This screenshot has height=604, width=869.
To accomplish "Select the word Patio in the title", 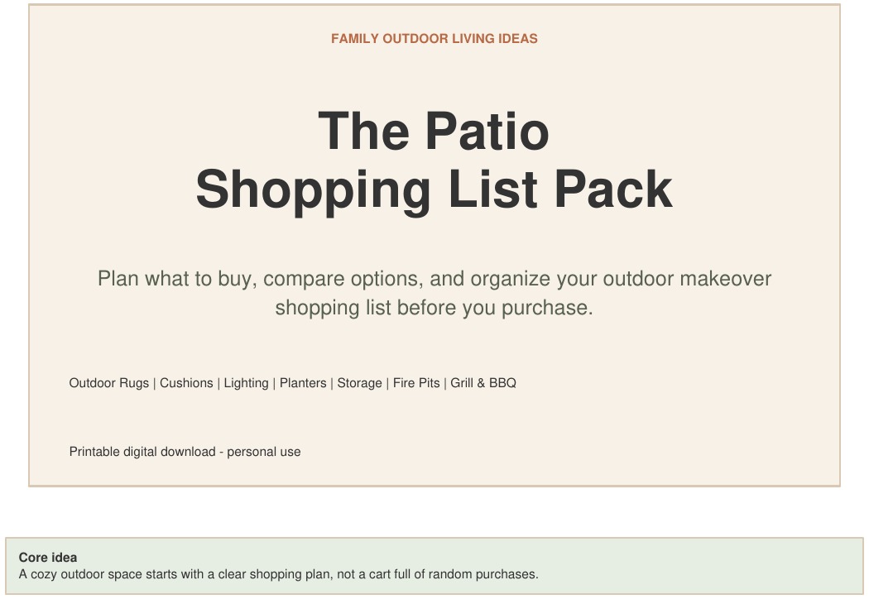I will 487,132.
